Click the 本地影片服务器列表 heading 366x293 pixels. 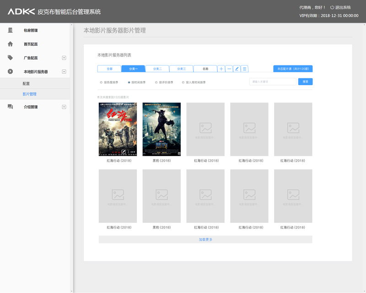pos(114,55)
